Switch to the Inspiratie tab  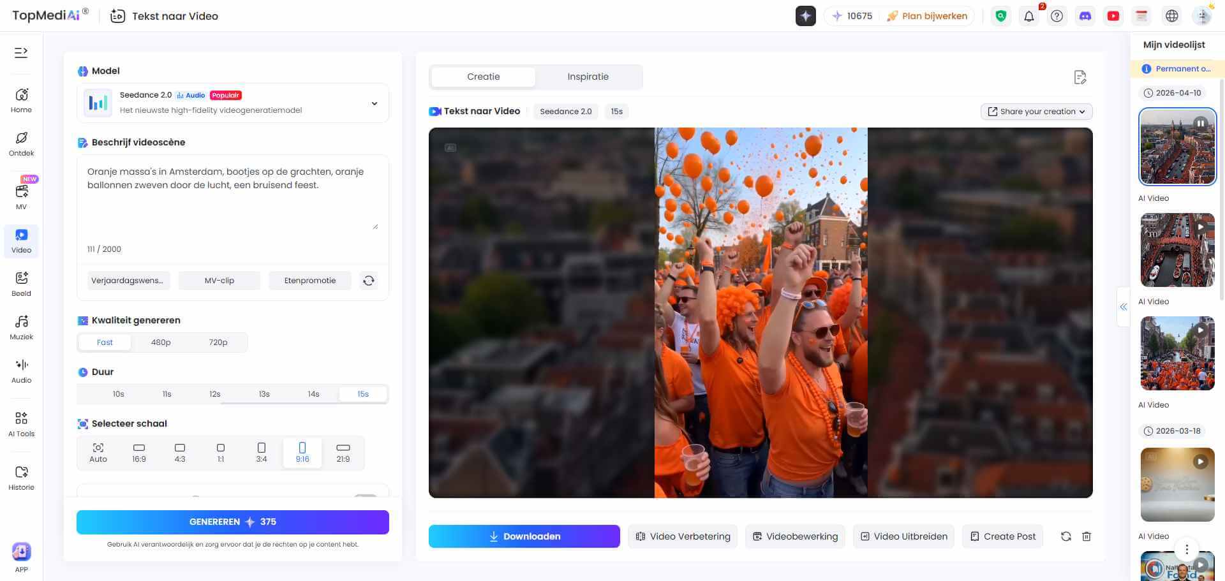(588, 77)
